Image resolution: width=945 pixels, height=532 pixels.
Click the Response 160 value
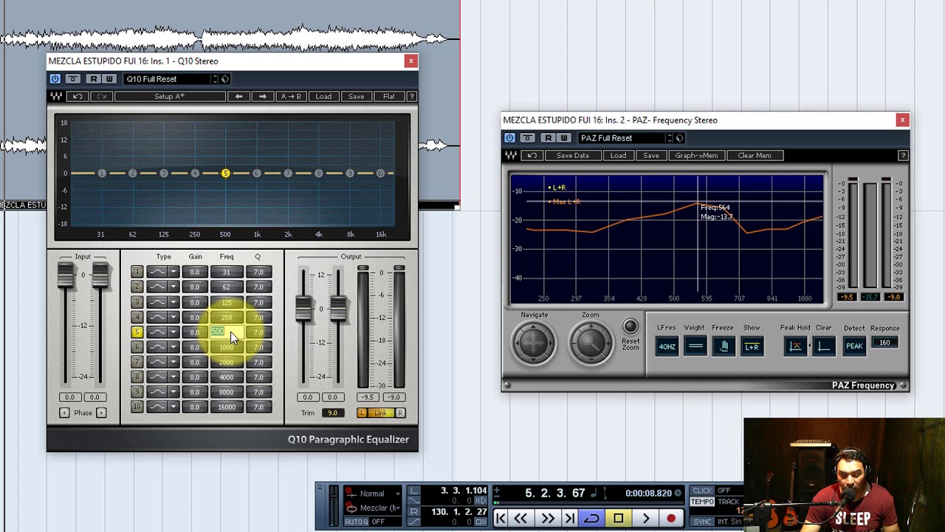pyautogui.click(x=884, y=343)
